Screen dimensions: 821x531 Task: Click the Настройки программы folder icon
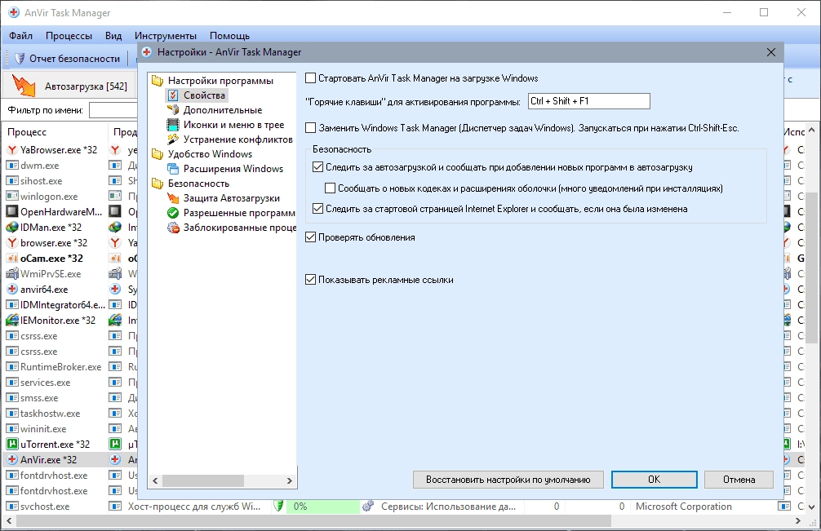(157, 81)
